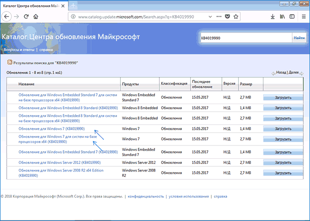310x221 pixels.
Task: Sort the table by 'Название' column header
Action: pos(27,84)
